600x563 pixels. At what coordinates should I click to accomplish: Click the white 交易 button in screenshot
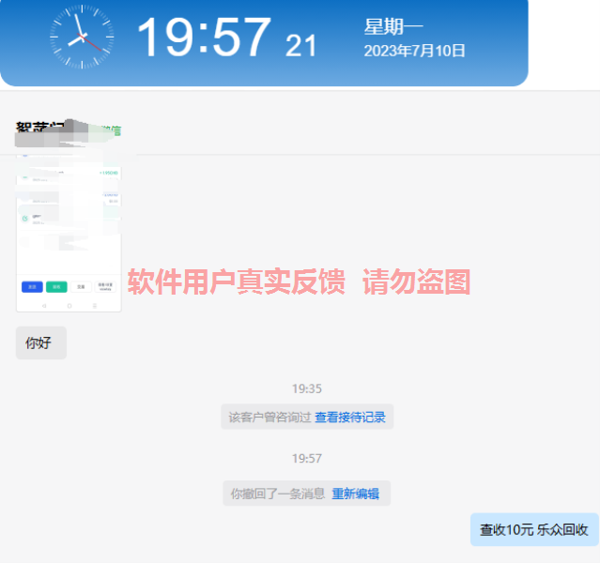click(x=82, y=286)
